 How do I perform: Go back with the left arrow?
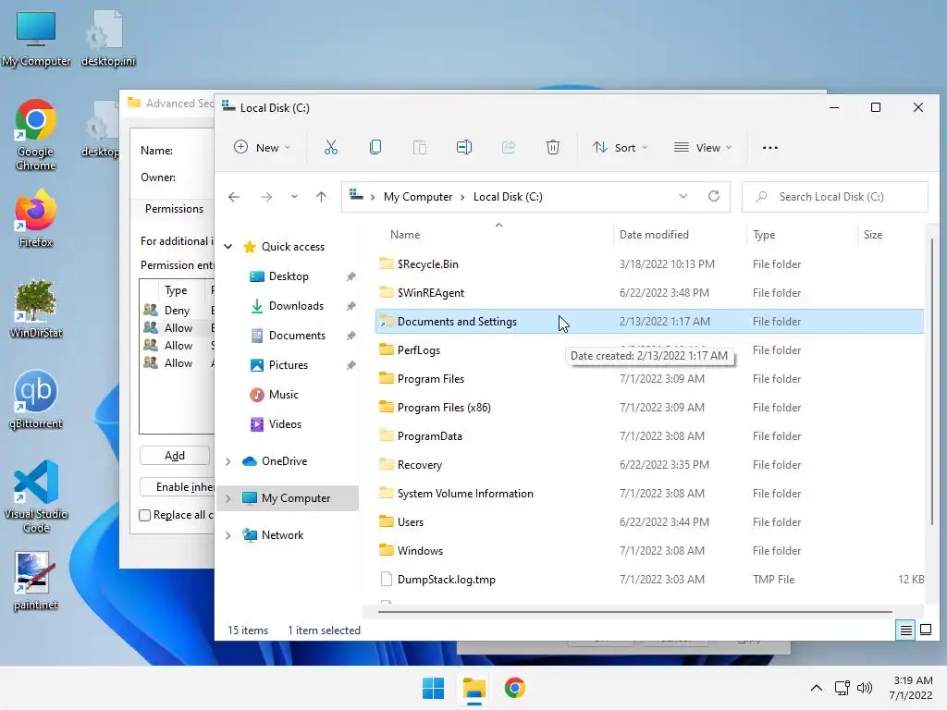(234, 197)
